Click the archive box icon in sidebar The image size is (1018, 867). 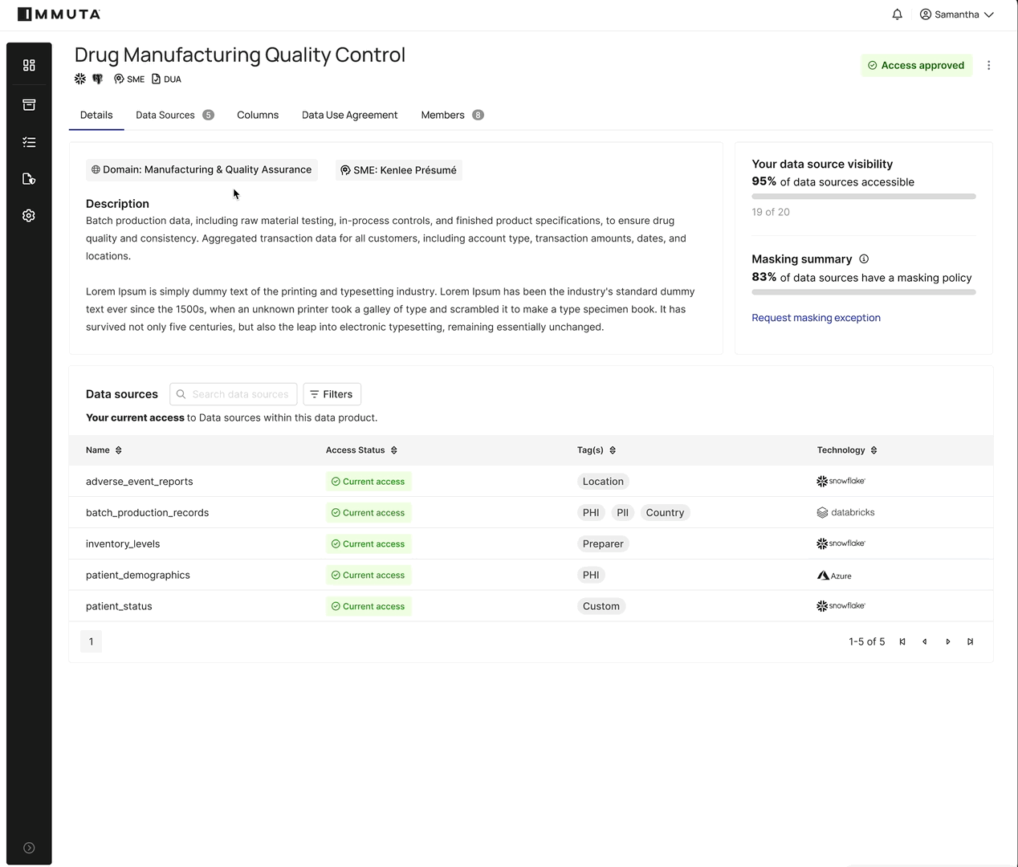coord(29,104)
